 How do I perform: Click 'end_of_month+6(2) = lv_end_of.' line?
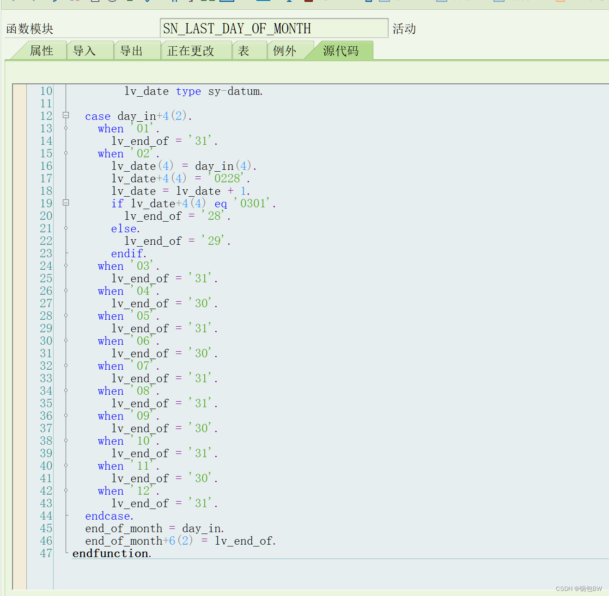(x=181, y=541)
